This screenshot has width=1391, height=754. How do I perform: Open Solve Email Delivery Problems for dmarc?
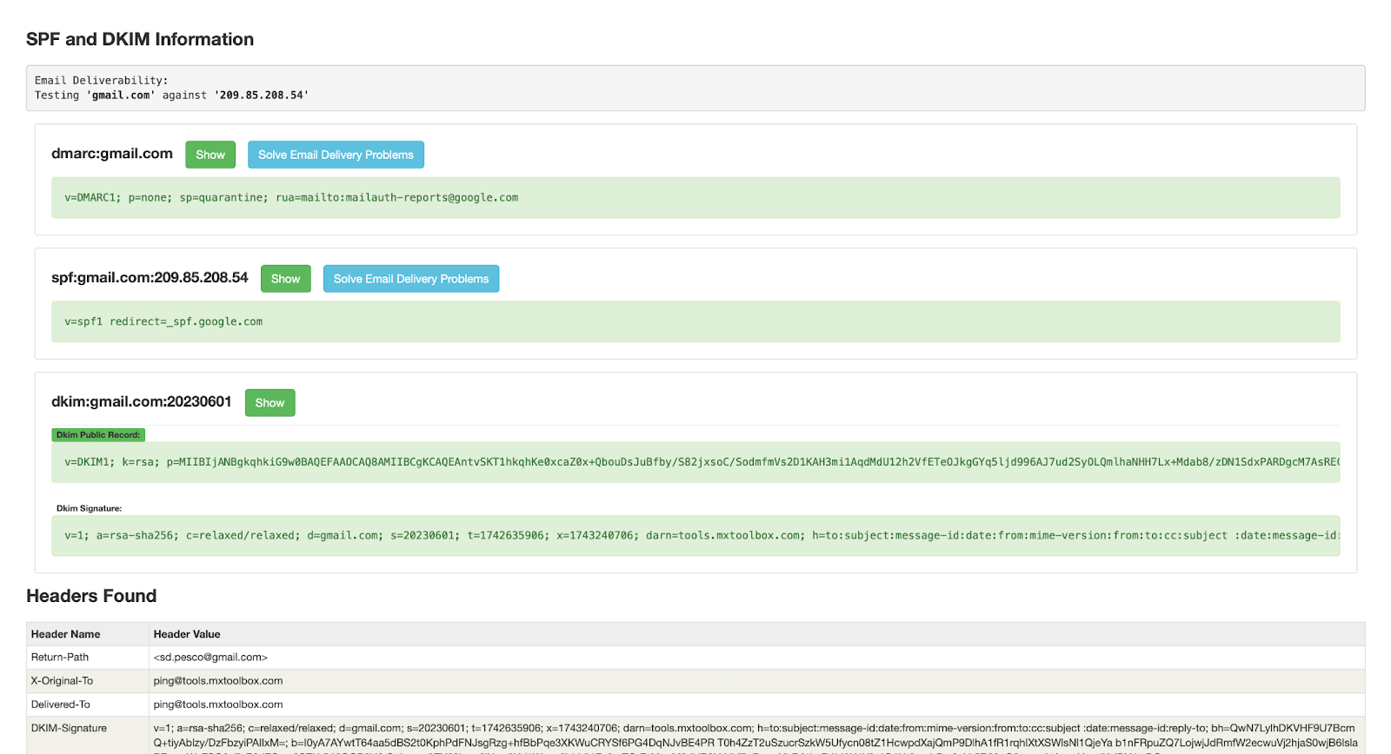click(x=336, y=155)
